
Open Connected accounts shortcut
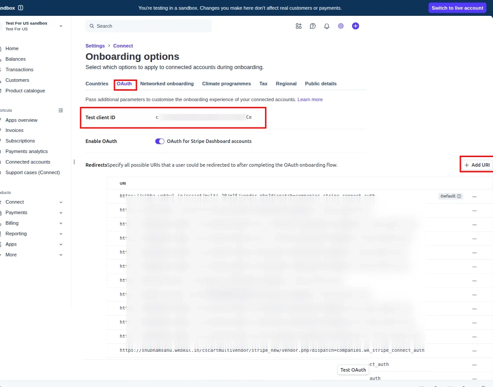pyautogui.click(x=28, y=162)
